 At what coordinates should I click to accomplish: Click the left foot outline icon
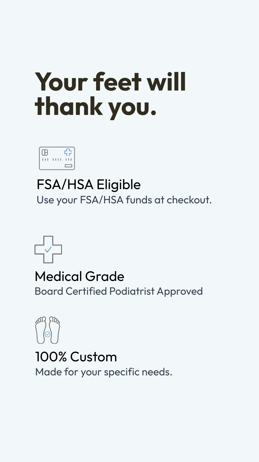[41, 330]
